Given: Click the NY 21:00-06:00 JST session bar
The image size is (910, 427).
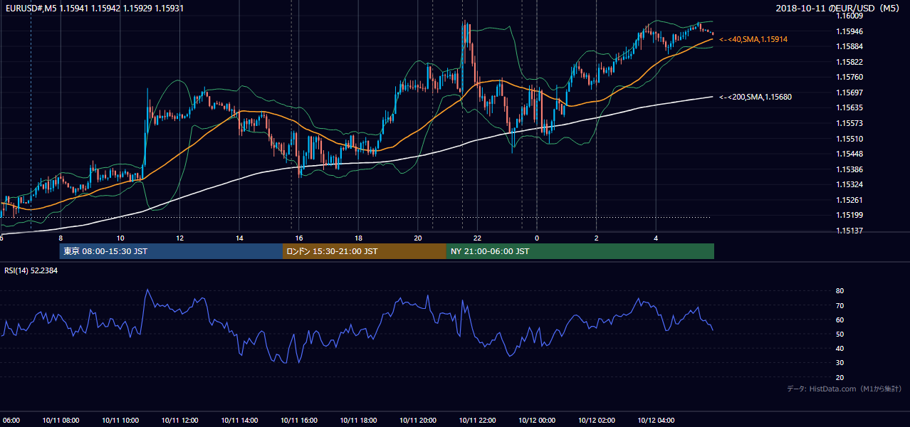Looking at the screenshot, I should pyautogui.click(x=580, y=251).
